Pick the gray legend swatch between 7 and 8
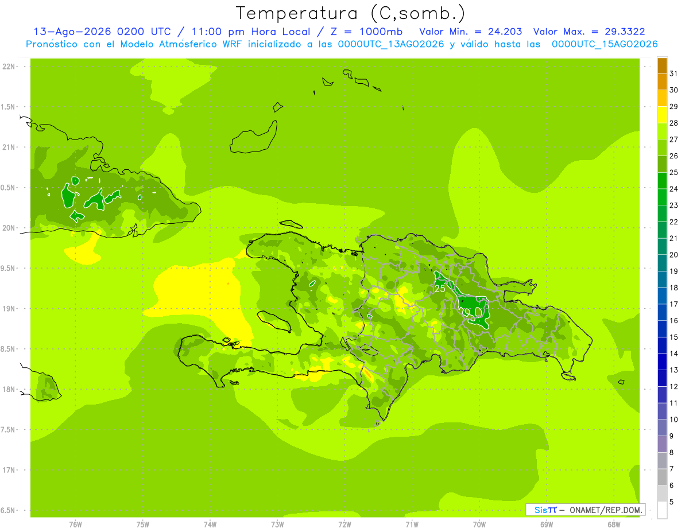This screenshot has height=532, width=689. [x=662, y=461]
